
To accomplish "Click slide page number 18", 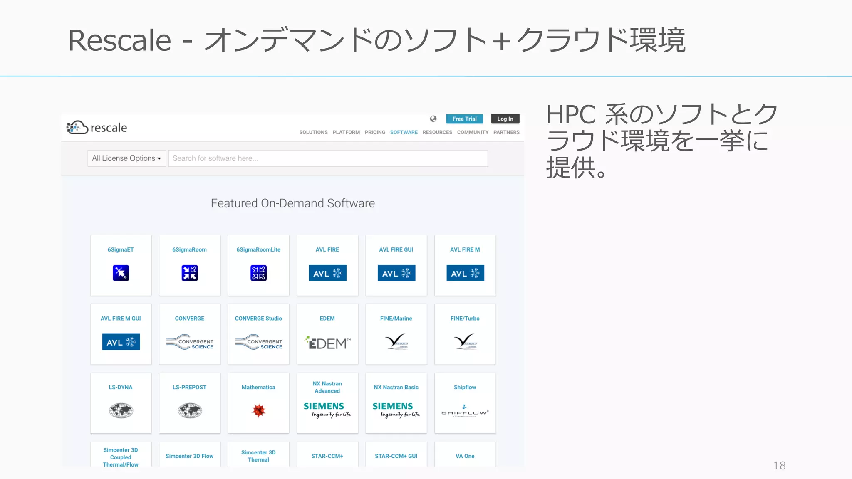I will click(780, 466).
